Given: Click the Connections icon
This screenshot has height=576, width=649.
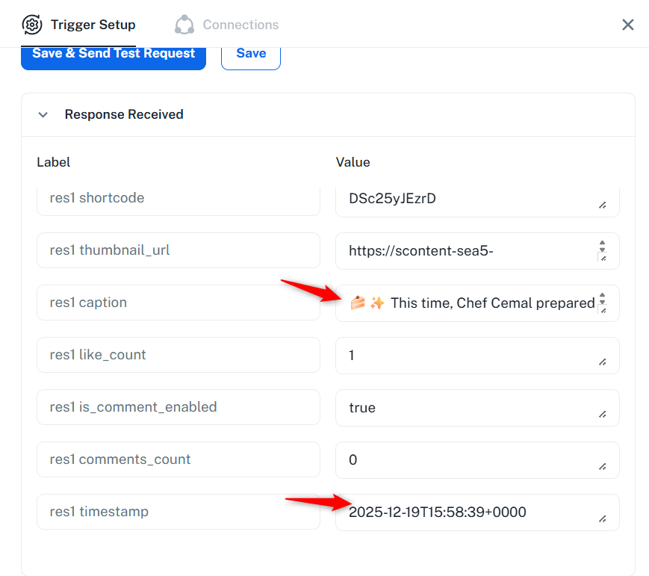Looking at the screenshot, I should pos(184,25).
